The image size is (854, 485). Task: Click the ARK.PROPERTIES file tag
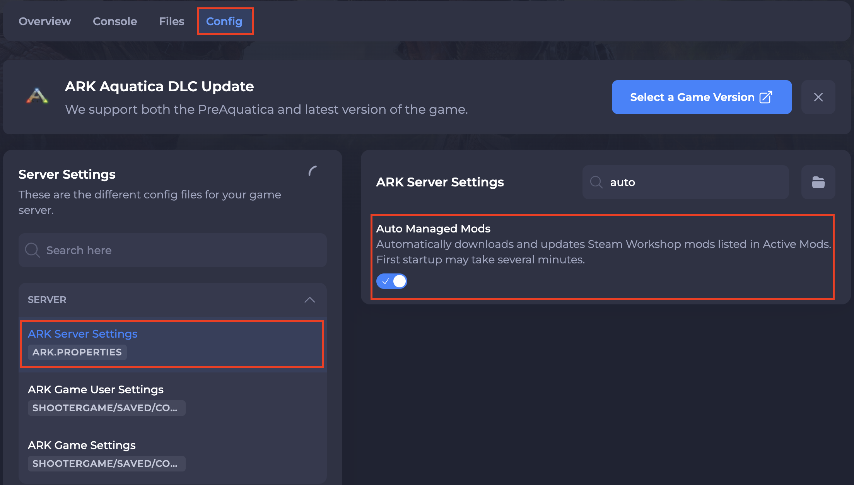point(77,352)
